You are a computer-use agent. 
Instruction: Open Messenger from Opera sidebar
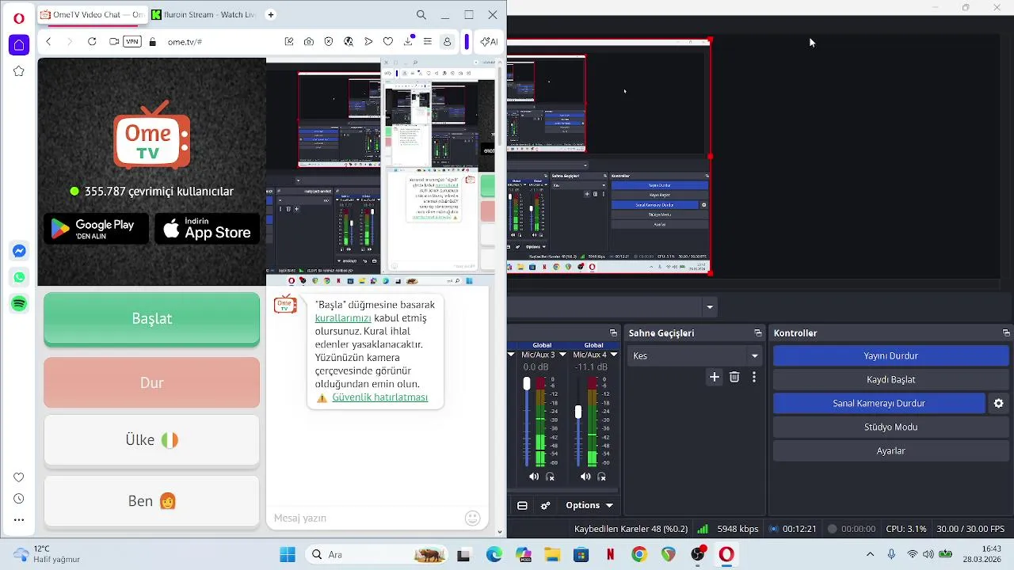point(19,251)
